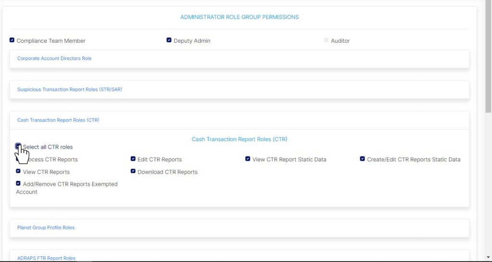492x262 pixels.
Task: Uncheck the View CTR Reports permission
Action: tap(18, 171)
